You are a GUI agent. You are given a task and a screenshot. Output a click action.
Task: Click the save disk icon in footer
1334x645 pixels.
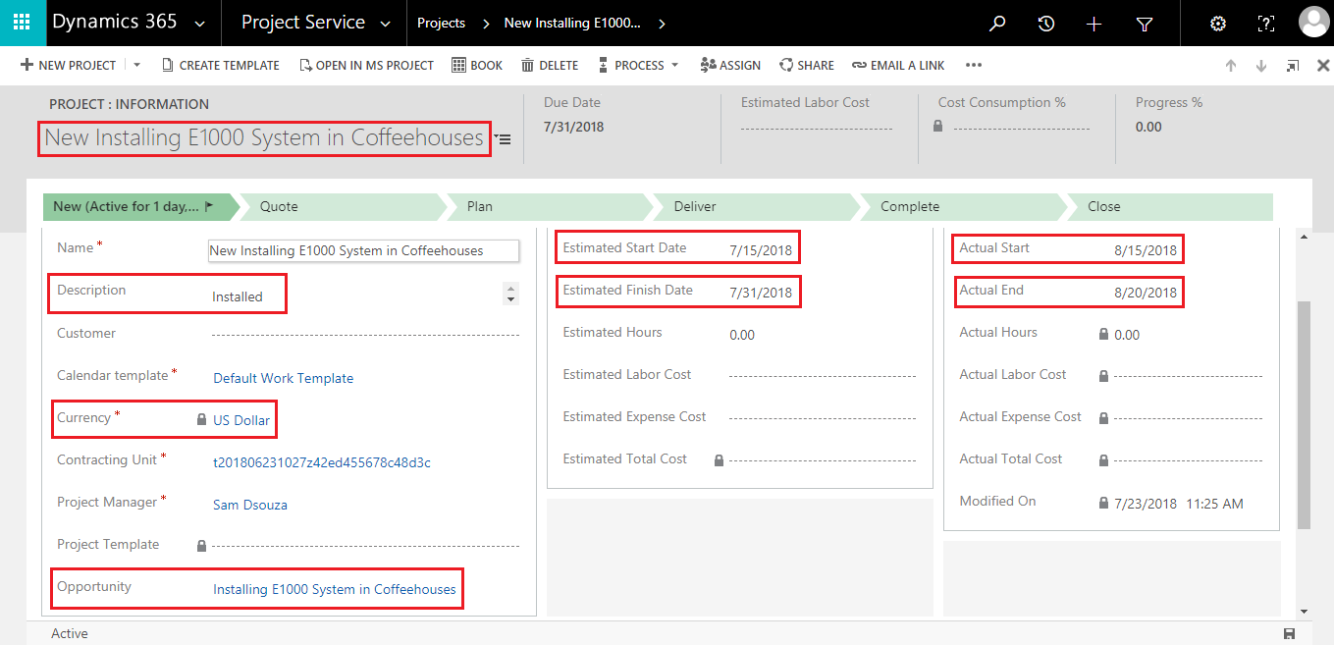pyautogui.click(x=1289, y=633)
